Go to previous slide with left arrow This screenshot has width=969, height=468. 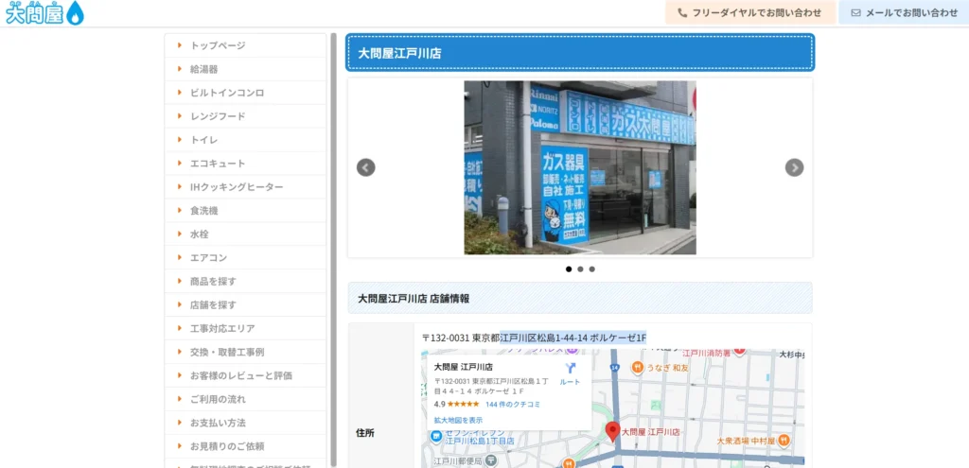[x=365, y=167]
